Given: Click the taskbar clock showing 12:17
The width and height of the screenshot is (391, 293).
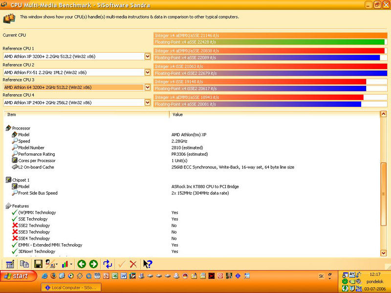Looking at the screenshot, I should pos(375,274).
